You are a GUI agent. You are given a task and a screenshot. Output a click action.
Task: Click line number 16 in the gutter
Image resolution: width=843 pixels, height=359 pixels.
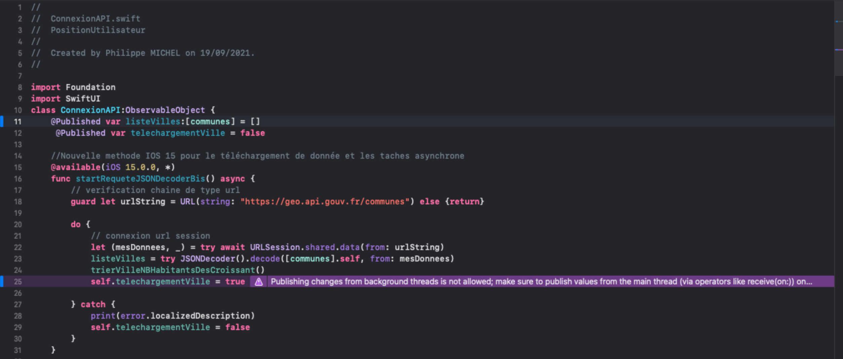pos(18,179)
